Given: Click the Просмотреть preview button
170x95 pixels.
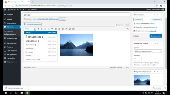Looking at the screenshot, I should [156, 20].
